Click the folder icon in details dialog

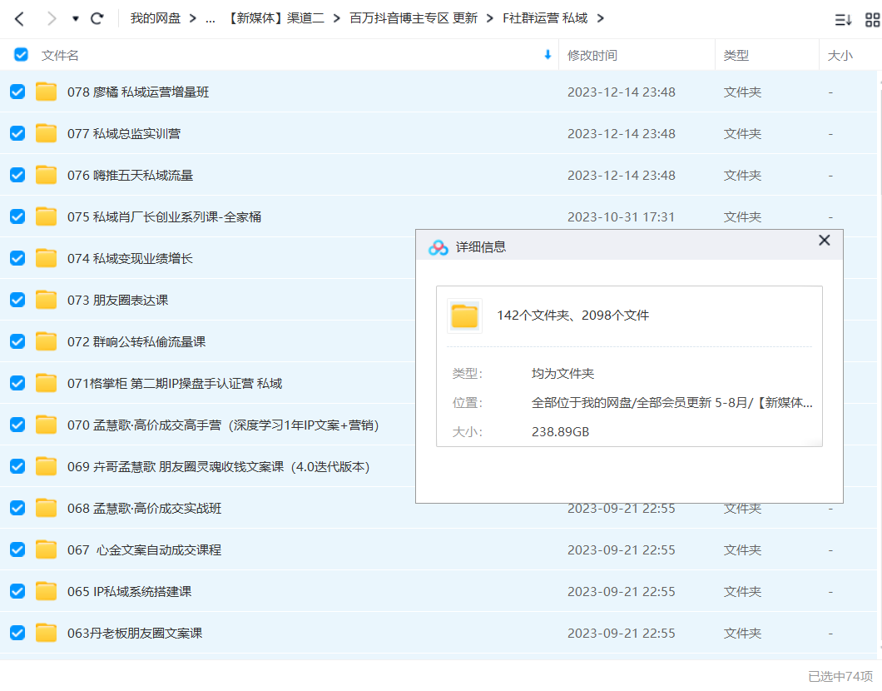click(464, 316)
